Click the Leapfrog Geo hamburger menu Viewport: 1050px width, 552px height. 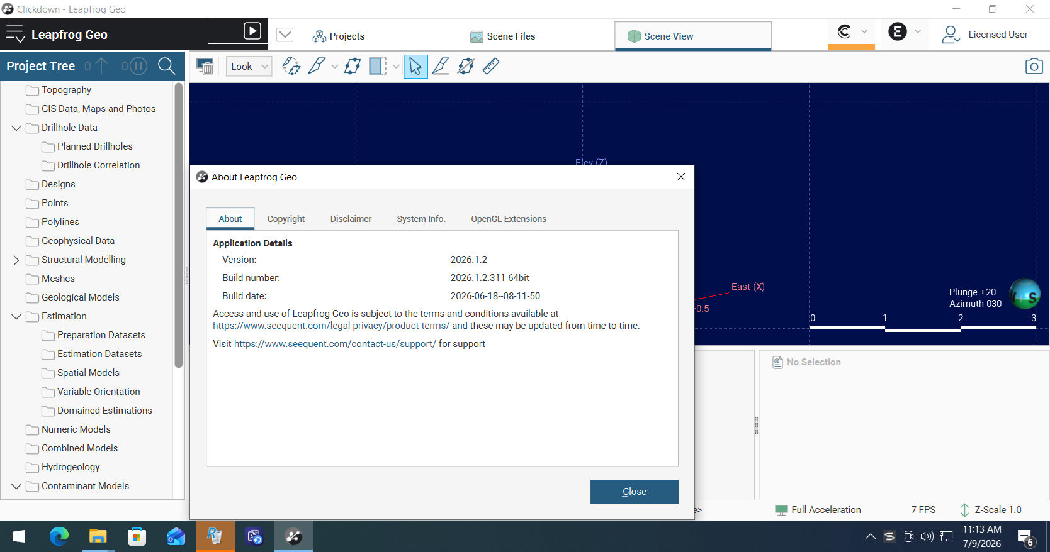tap(14, 34)
